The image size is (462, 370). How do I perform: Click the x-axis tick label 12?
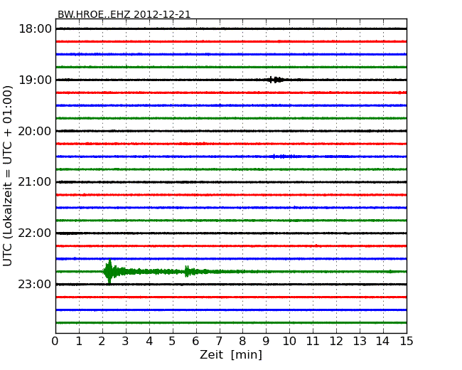[336, 342]
